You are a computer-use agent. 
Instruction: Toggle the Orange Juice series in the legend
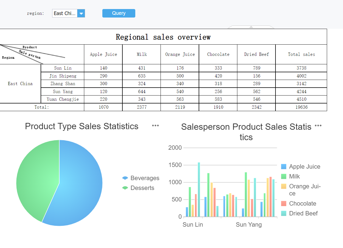coord(283,186)
